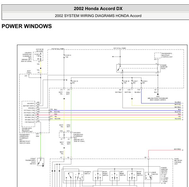189x187 pixels.
Task: Click the "WHT/RED" wire label numbered 9
Action: [x=177, y=149]
